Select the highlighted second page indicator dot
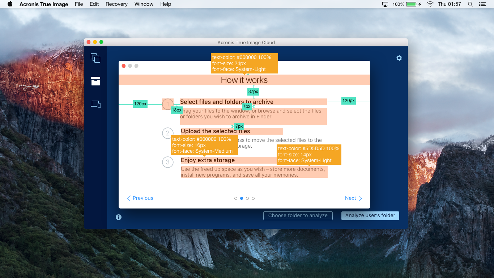494x278 pixels. tap(242, 198)
